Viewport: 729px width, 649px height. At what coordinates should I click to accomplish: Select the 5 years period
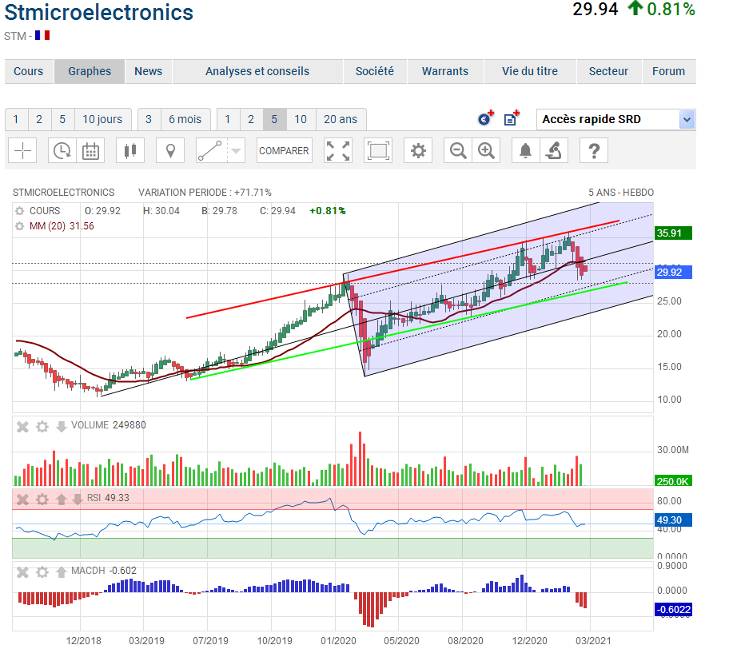(275, 119)
